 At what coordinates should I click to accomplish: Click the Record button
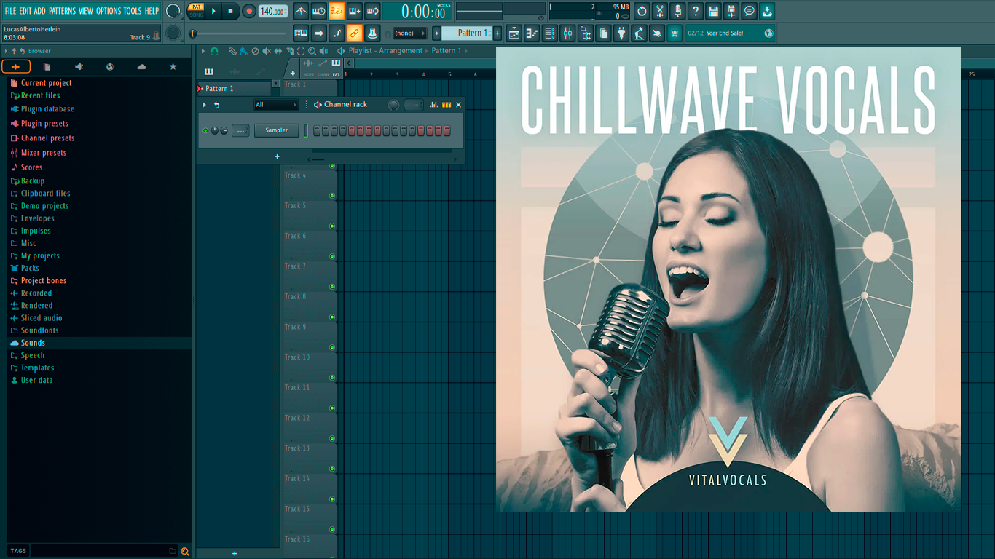(x=249, y=11)
